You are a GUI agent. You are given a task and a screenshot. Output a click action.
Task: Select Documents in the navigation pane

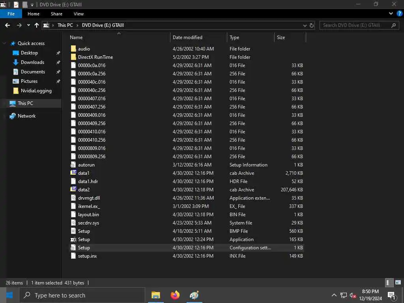(x=33, y=72)
